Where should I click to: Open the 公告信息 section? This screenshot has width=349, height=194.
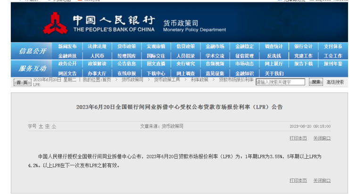tap(126, 64)
